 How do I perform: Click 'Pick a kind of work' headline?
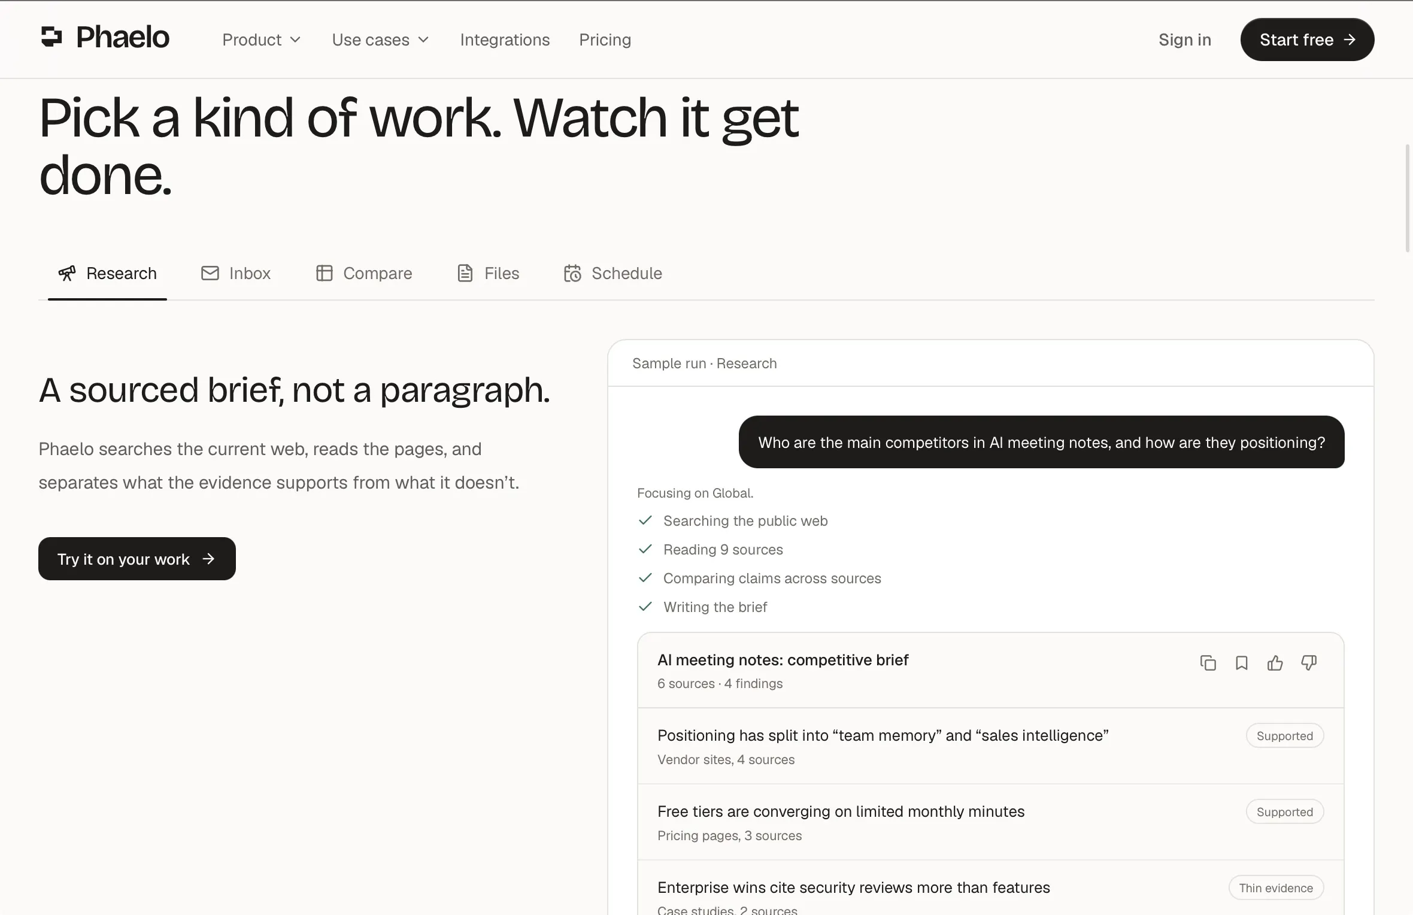point(419,147)
